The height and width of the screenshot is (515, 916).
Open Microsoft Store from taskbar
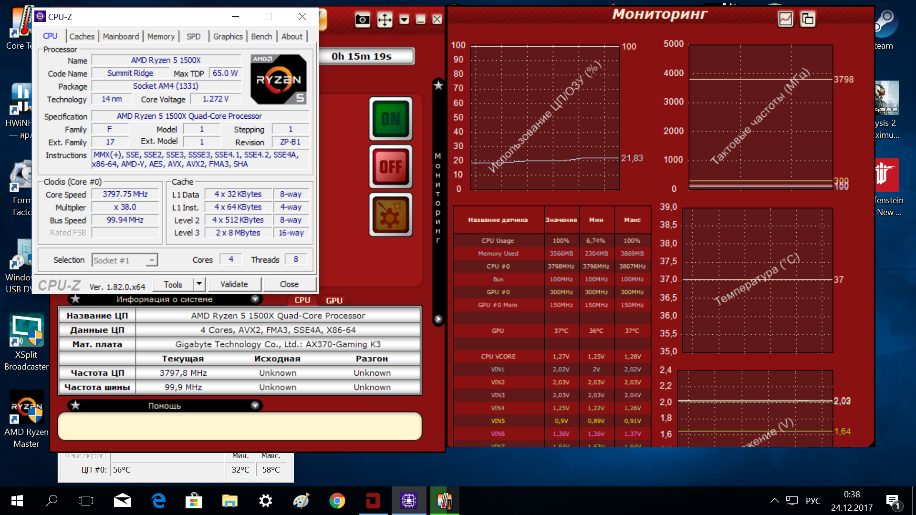tap(194, 501)
